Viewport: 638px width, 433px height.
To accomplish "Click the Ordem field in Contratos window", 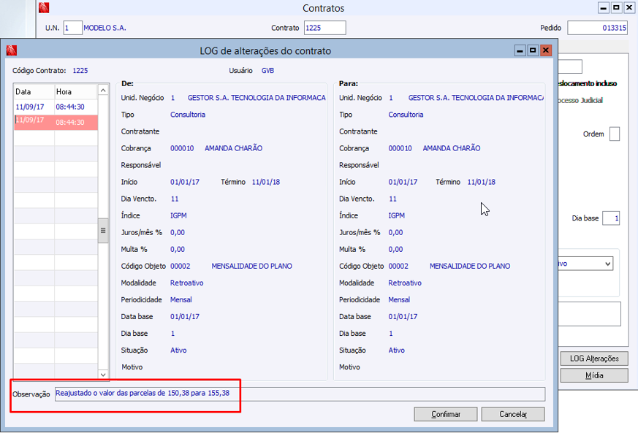I will click(x=615, y=134).
